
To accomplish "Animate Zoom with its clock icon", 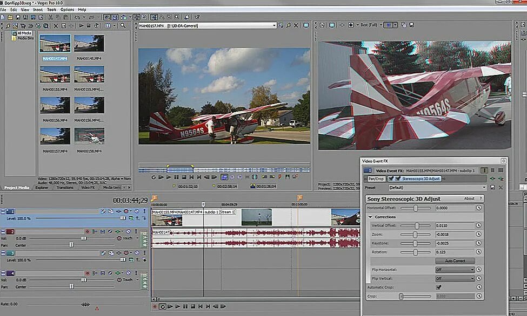I will click(x=479, y=234).
